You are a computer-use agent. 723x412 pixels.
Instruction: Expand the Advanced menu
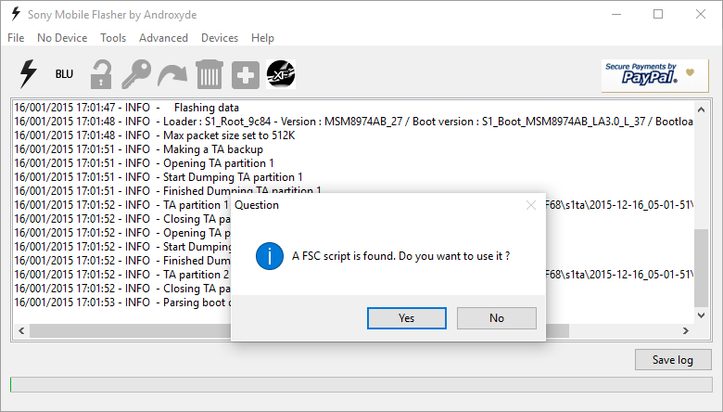(x=163, y=38)
